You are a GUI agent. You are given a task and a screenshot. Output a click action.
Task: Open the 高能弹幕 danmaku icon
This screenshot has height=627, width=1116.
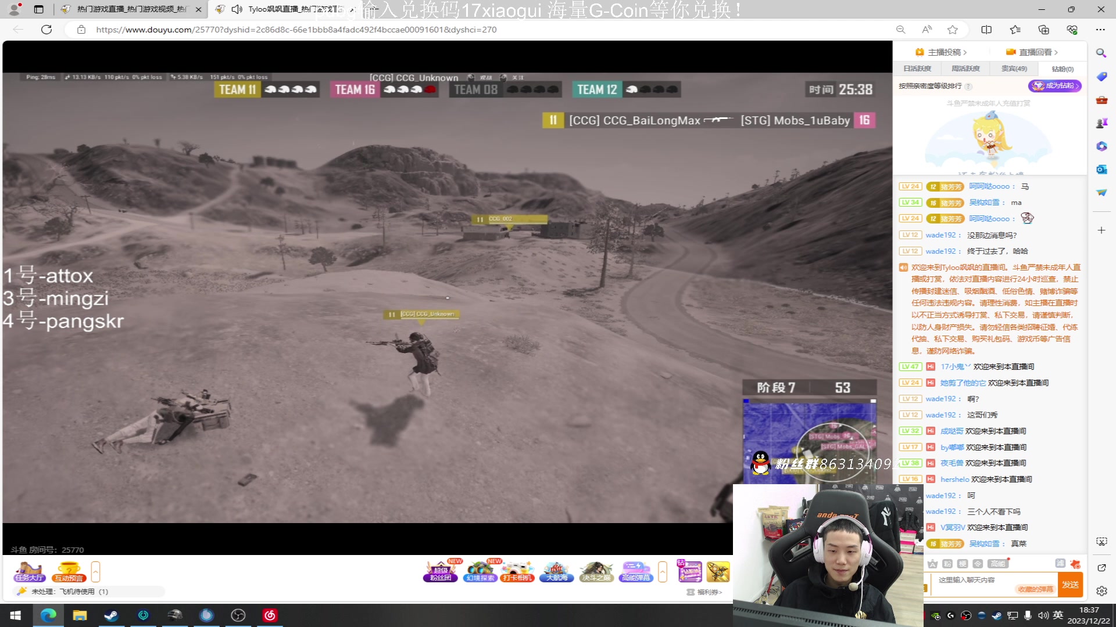[636, 572]
